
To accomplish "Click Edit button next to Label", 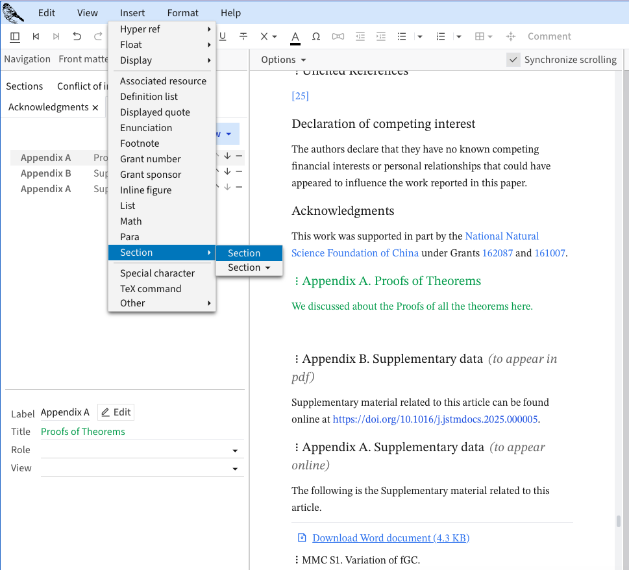I will (x=116, y=412).
